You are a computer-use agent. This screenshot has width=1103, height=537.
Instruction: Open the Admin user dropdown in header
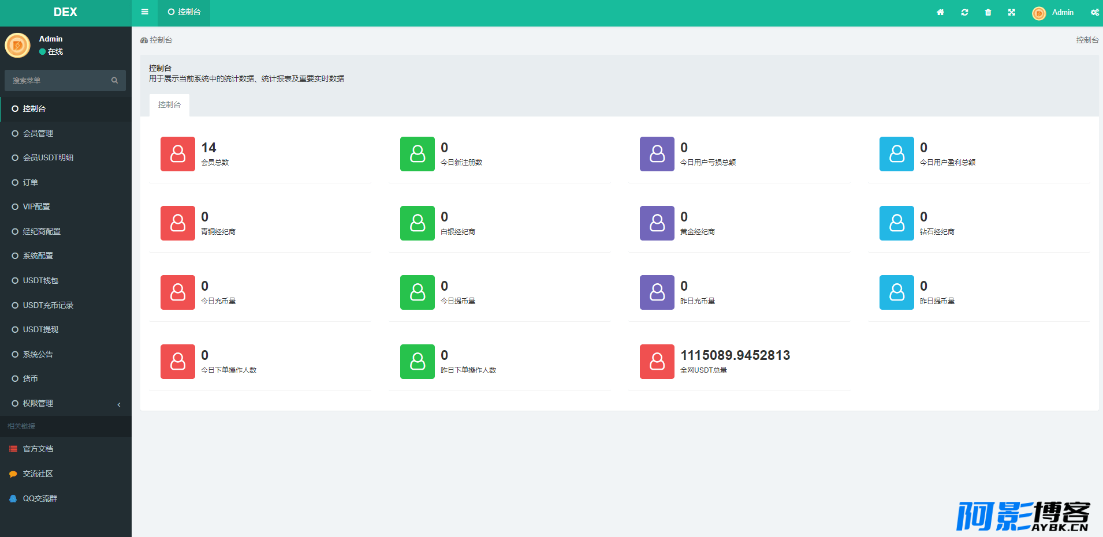[x=1053, y=13]
